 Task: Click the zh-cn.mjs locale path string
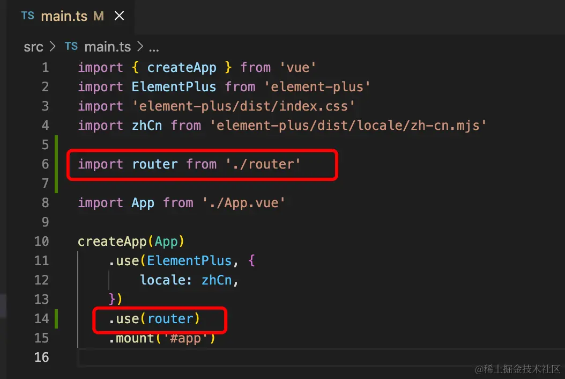[x=348, y=126]
